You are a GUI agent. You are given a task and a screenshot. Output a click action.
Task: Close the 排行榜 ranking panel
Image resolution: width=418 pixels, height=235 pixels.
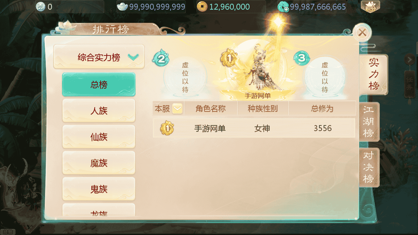[x=362, y=33]
